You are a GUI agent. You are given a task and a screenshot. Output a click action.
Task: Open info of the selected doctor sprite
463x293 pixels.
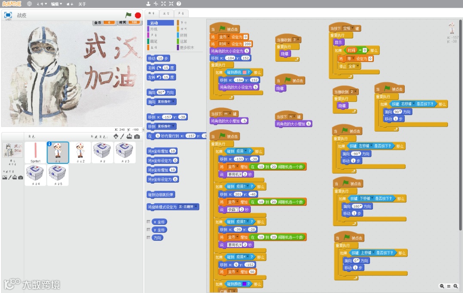[x=49, y=144]
